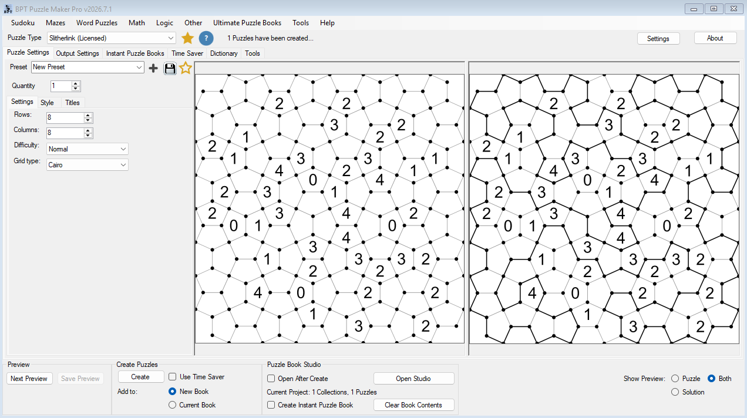Screen dimensions: 747x418
Task: Choose Both under Show Preview
Action: (712, 379)
